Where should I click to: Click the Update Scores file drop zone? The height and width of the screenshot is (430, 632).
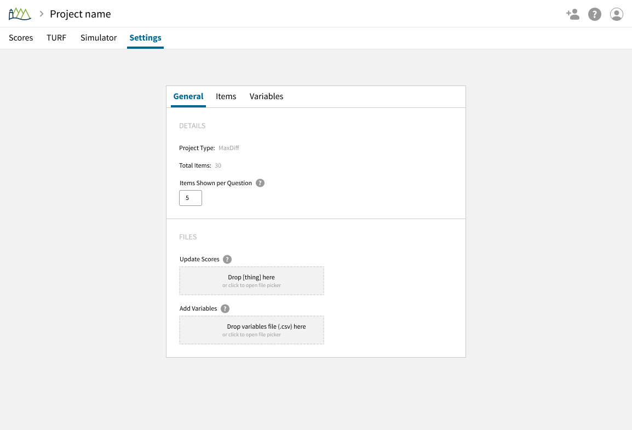pyautogui.click(x=251, y=280)
